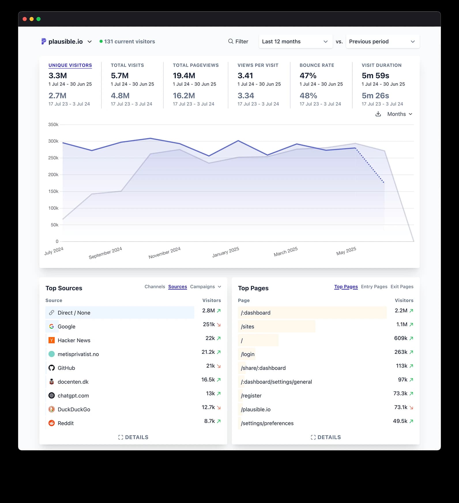Filter by /register page

click(x=251, y=396)
